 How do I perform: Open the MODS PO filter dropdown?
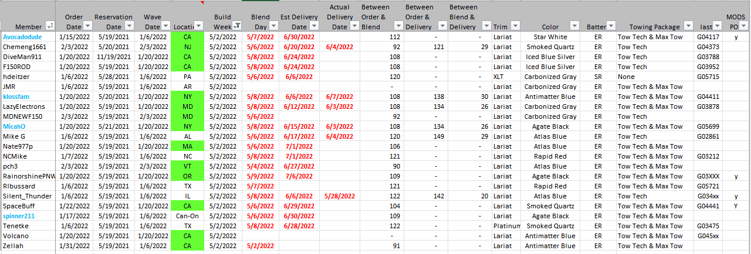click(x=743, y=26)
